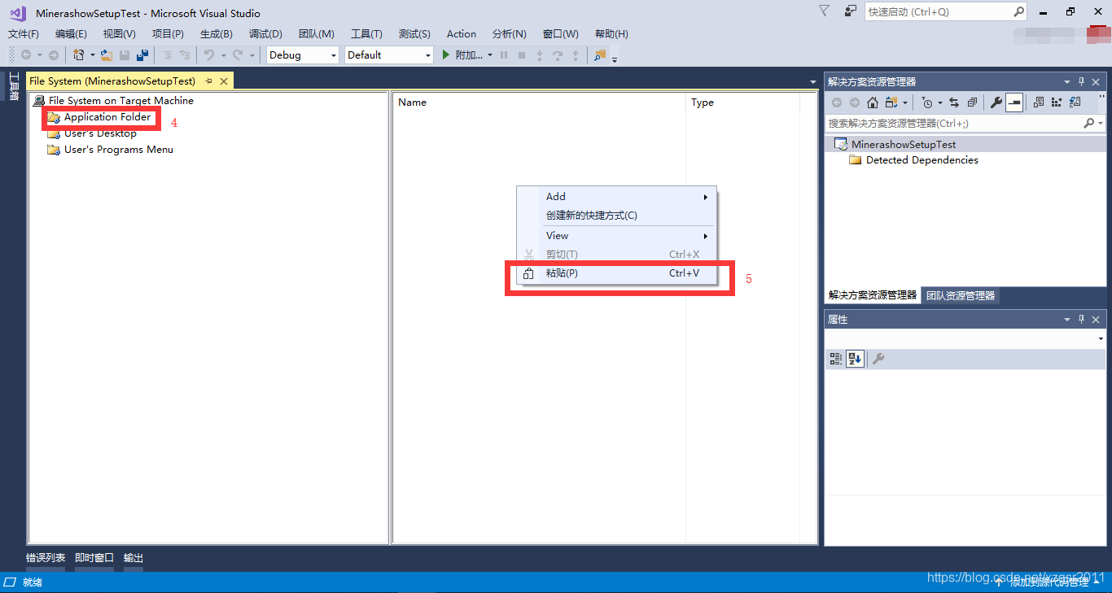Toggle the Alphabetical sort in Properties

tap(854, 359)
